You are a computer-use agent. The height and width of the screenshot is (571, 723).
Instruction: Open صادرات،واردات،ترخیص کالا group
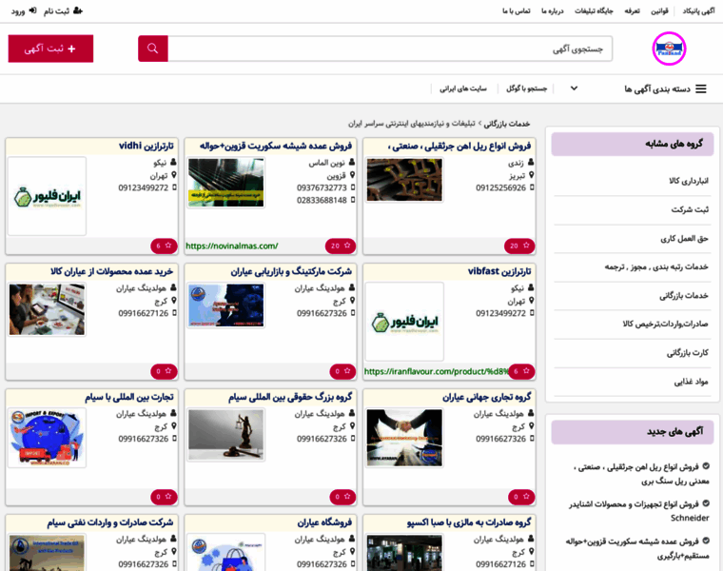click(665, 324)
